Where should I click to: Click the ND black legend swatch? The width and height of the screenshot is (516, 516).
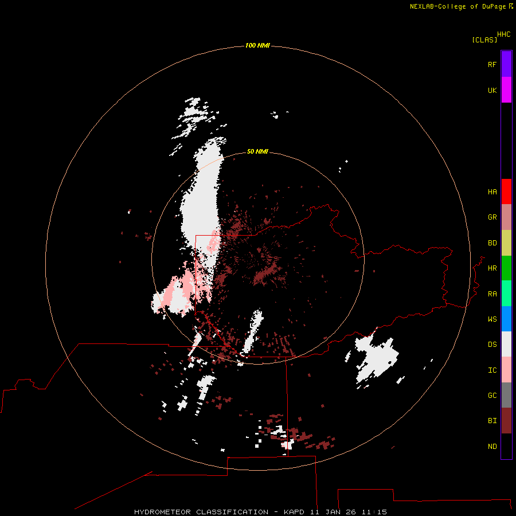click(506, 446)
